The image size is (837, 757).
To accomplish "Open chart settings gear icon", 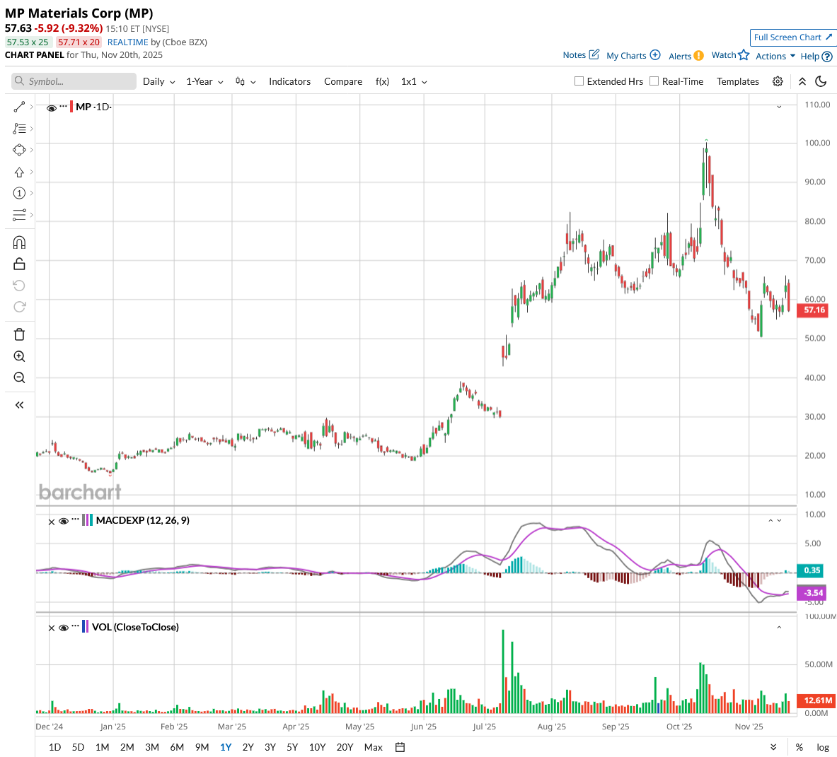I will pyautogui.click(x=778, y=81).
